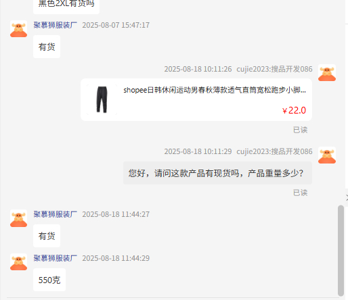Screen dimensions: 348x300
Task: Click the vertical chat scrollbar thumb
Action: 341,251
